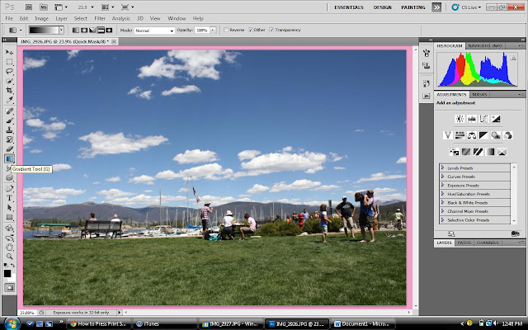
Task: Select the Rectangular Marquee tool
Action: coord(9,62)
